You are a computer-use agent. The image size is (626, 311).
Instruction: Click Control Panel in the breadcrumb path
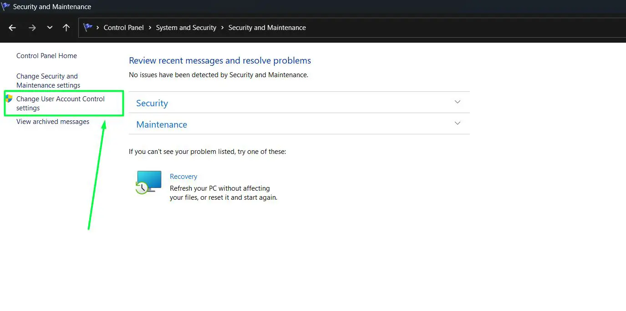pyautogui.click(x=123, y=28)
